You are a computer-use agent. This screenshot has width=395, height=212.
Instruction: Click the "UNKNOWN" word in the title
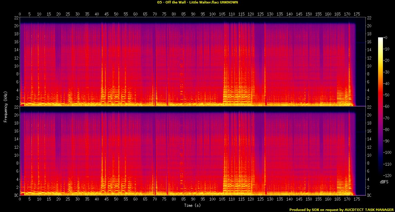pyautogui.click(x=228, y=2)
